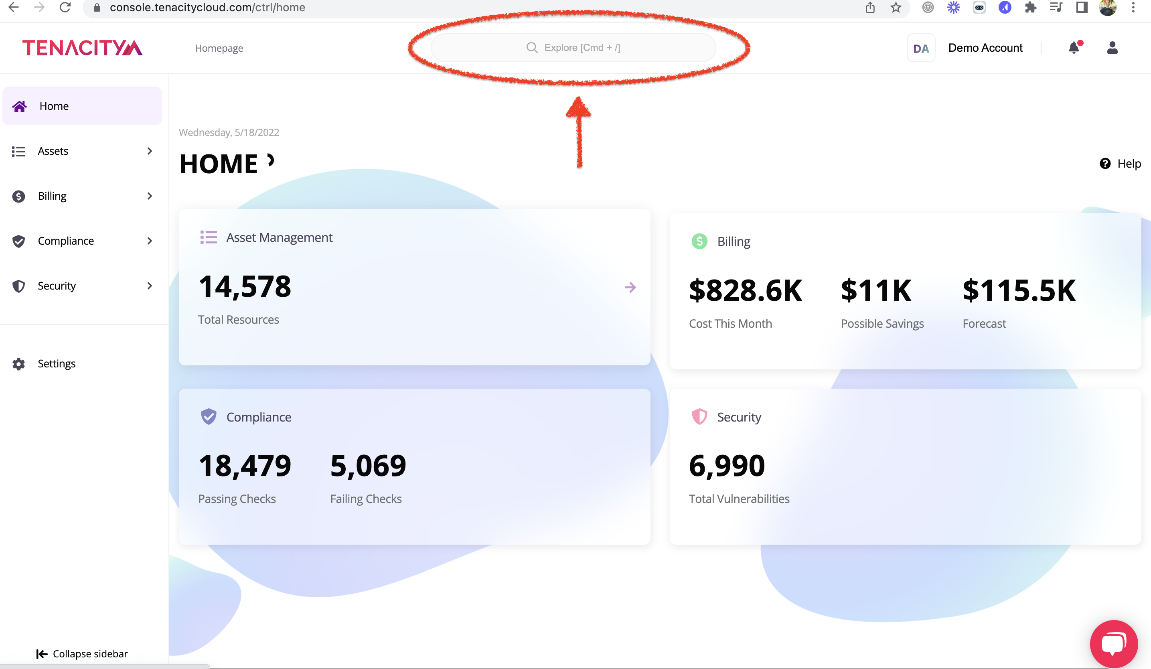The height and width of the screenshot is (669, 1151).
Task: Open Chrome profile picture
Action: point(1108,7)
